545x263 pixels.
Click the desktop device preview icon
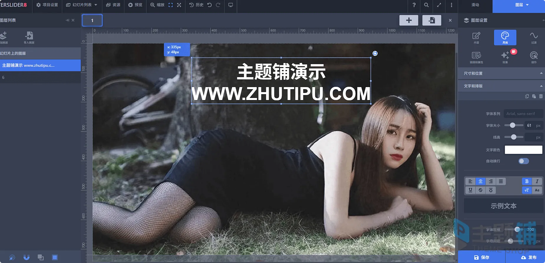[231, 5]
